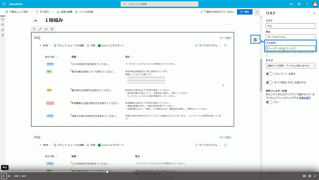Toggle コマンド バーを表示 switch
Viewport: 319px width, 180px height.
pos(269,74)
